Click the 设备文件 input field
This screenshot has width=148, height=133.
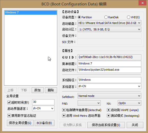(109, 36)
